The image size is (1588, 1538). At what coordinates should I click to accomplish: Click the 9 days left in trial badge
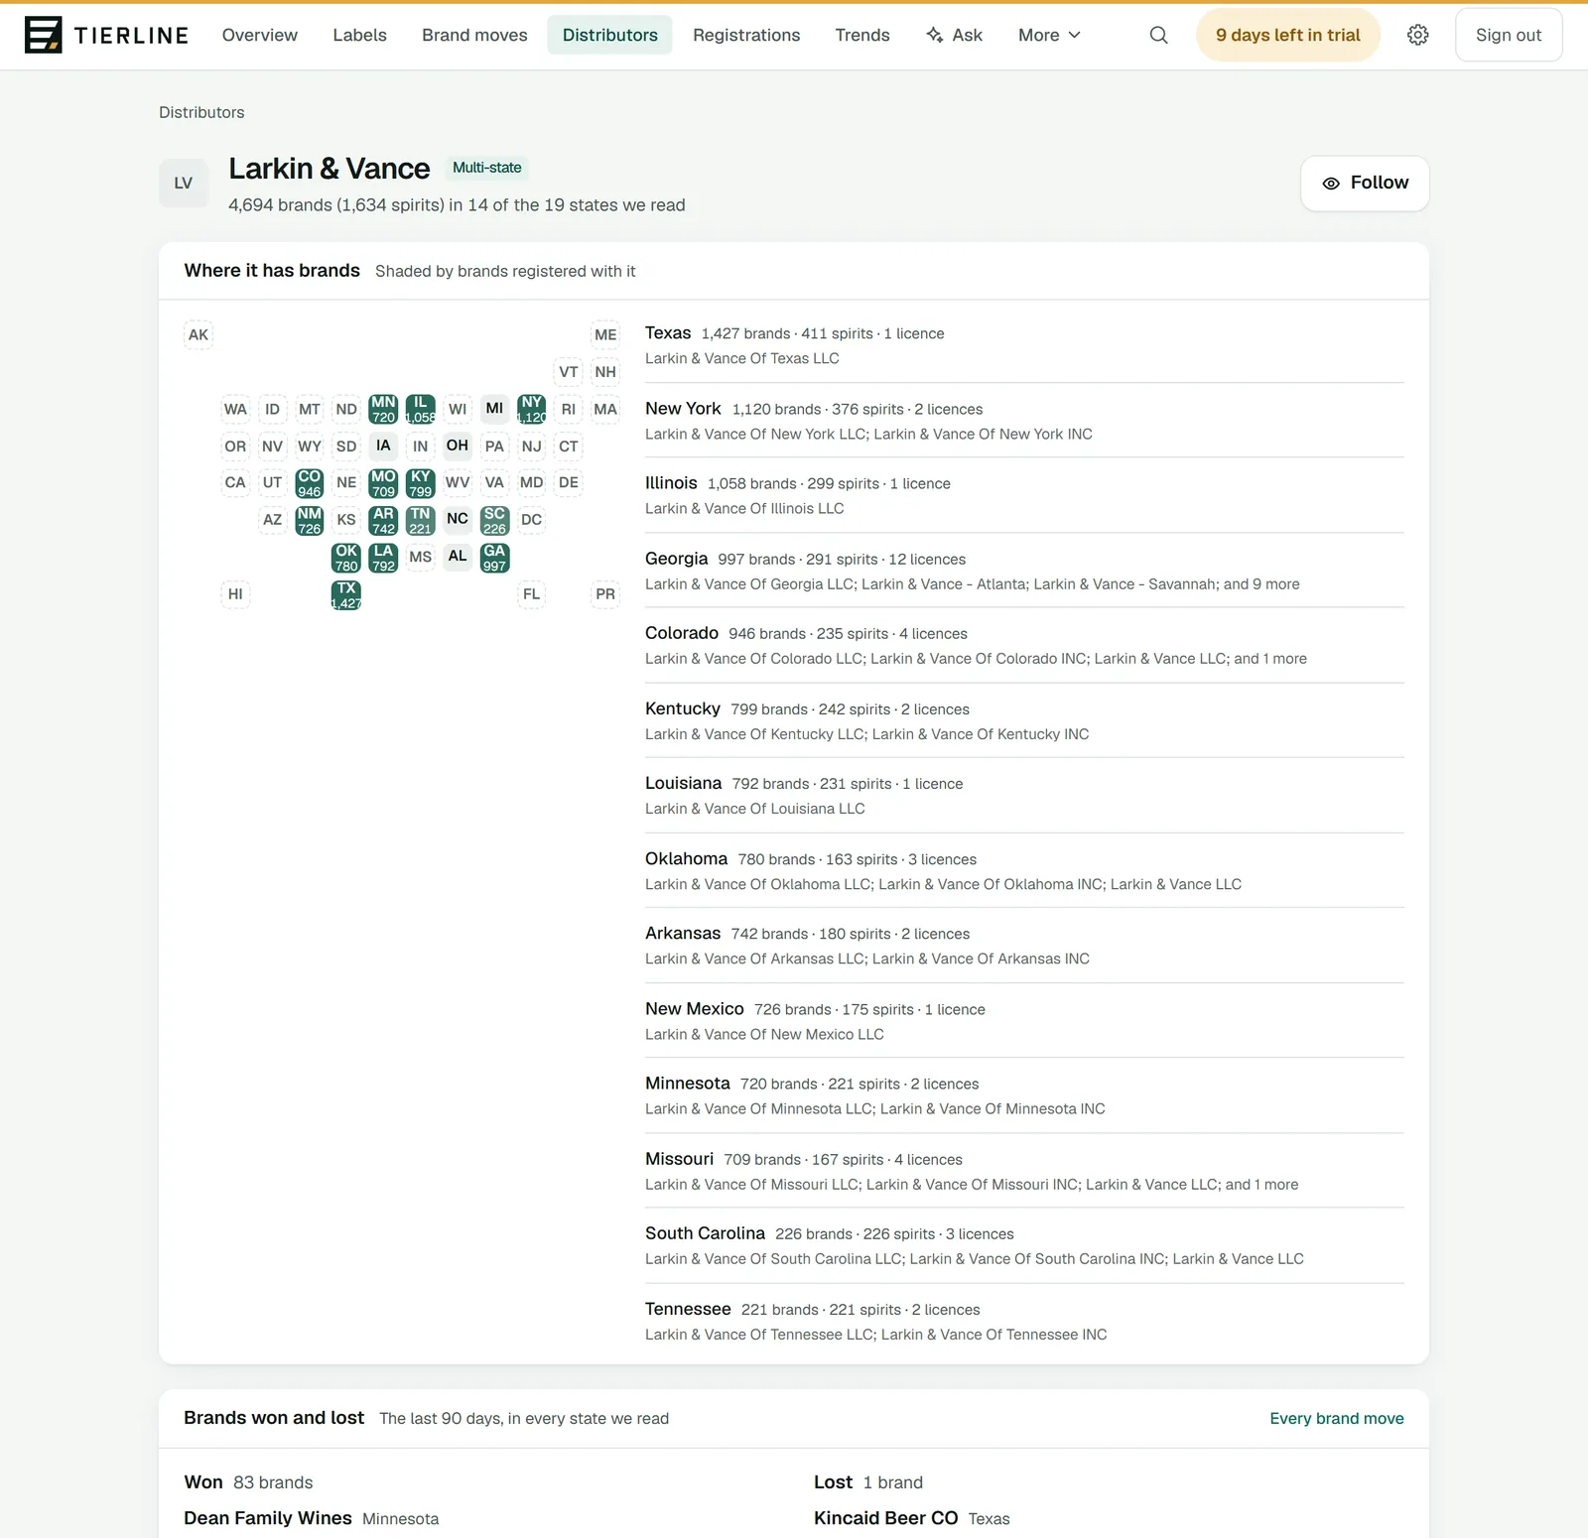(1288, 35)
